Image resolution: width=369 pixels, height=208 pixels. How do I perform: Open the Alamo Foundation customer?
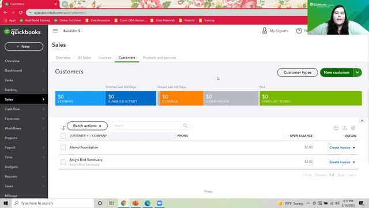(84, 147)
